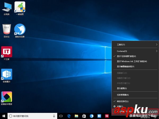Choose 显示桌面(S) from context menu
This screenshot has width=159, height=119.
point(135,88)
